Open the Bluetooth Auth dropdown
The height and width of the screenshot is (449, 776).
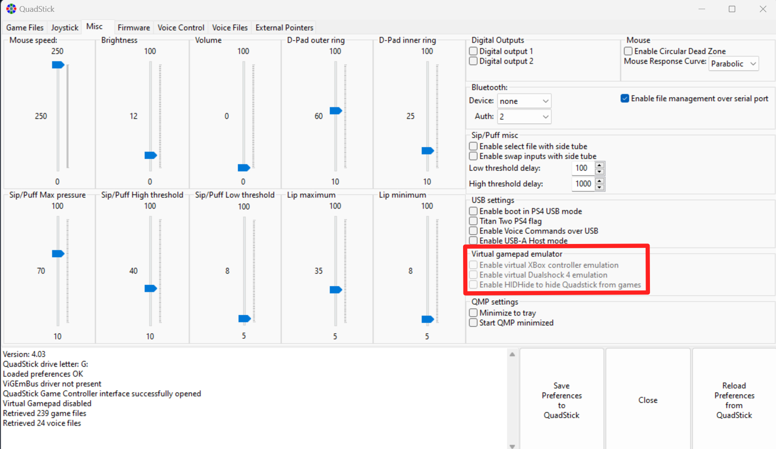tap(524, 117)
